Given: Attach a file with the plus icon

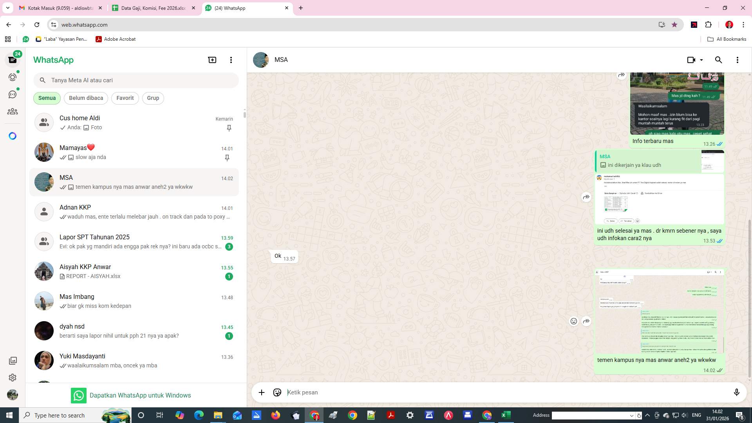Looking at the screenshot, I should 261,392.
